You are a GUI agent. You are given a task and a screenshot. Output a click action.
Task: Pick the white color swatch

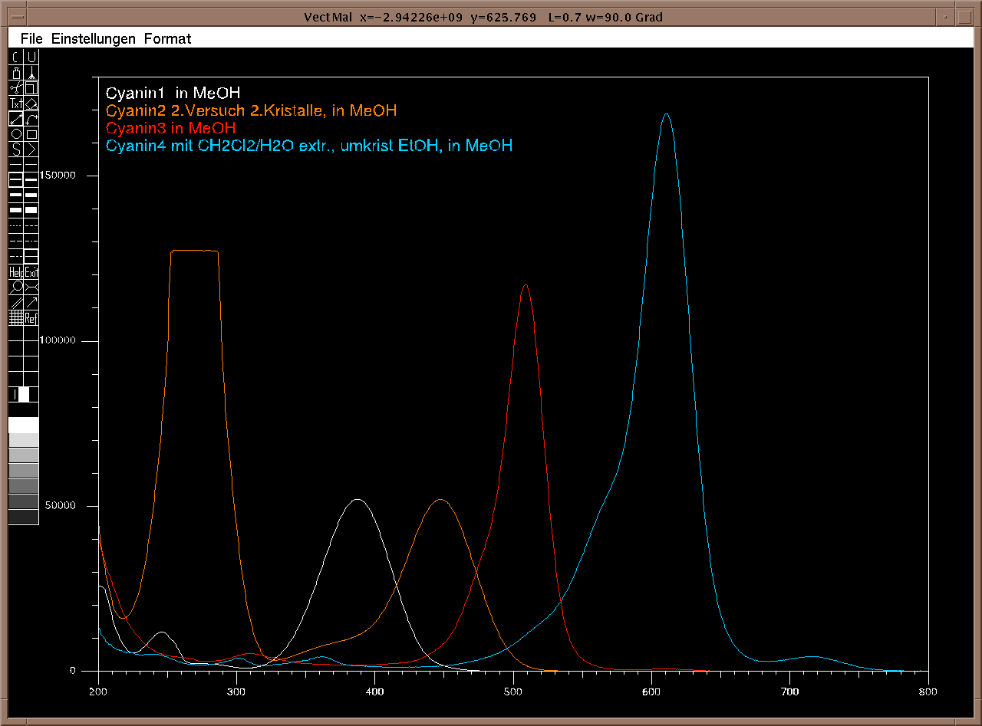pyautogui.click(x=23, y=425)
